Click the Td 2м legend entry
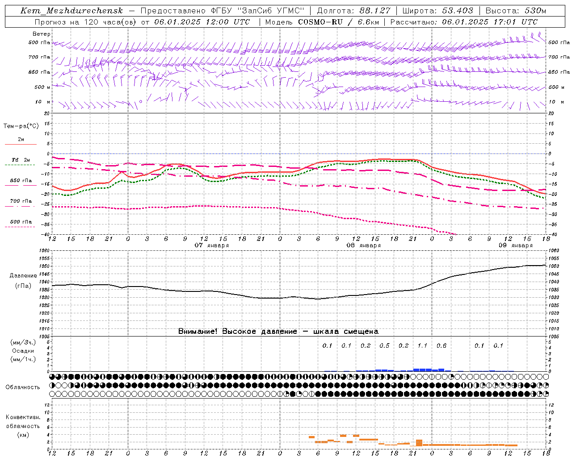The image size is (572, 457). [21, 160]
